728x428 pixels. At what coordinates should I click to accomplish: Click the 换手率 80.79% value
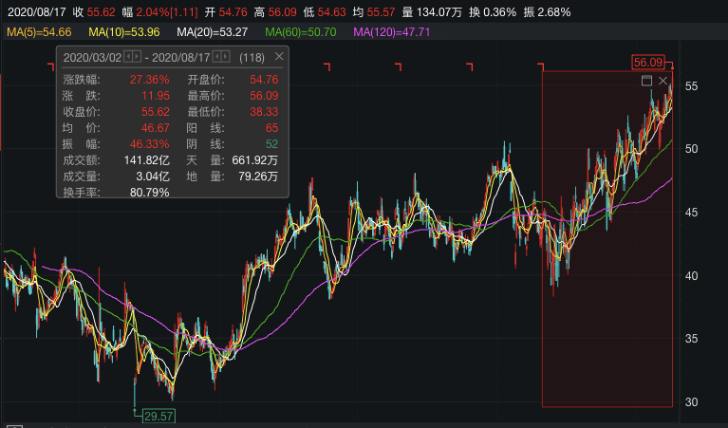pos(150,192)
